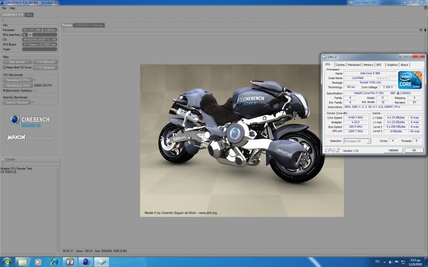Click the Bus Speed 205.5 MHz value
Screen dimensions: 428x267
[356, 127]
